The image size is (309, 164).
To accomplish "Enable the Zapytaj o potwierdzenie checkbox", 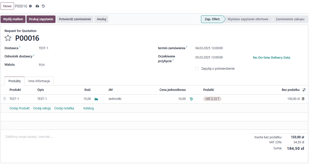I will point(197,68).
